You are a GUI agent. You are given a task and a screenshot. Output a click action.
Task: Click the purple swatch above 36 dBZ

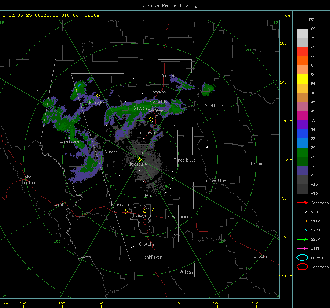click(x=302, y=125)
